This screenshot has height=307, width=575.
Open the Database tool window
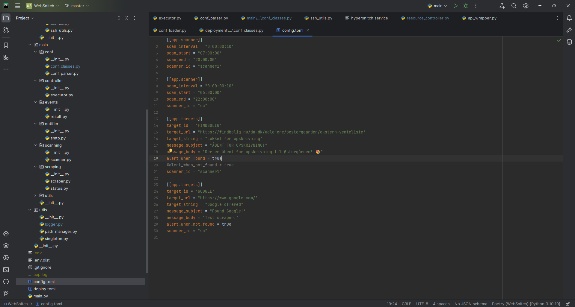click(569, 42)
